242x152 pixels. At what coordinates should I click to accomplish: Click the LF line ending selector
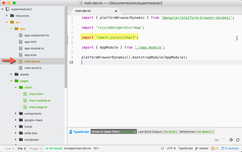point(163,148)
